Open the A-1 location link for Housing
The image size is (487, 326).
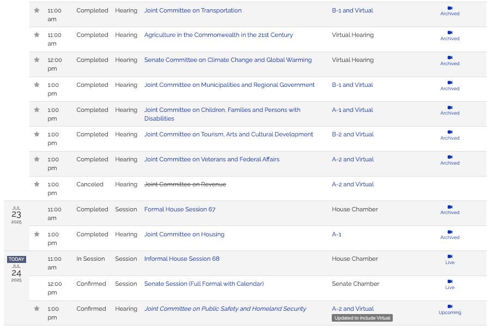click(x=336, y=234)
